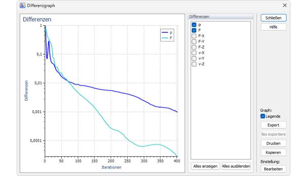Click the Graph: section label
Screen dimensions: 307x176
point(266,110)
